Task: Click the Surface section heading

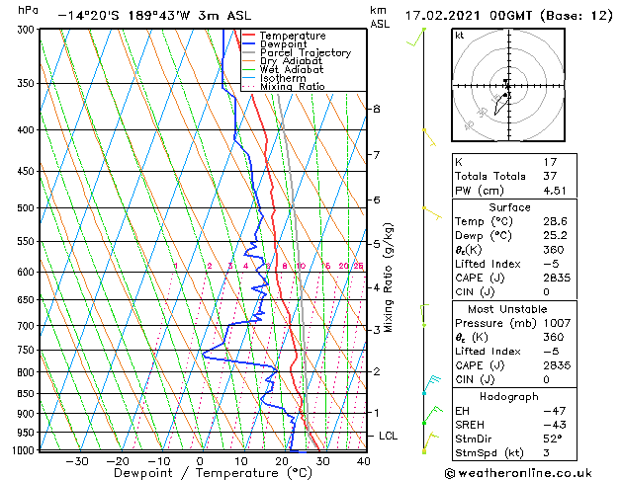Action: click(x=509, y=207)
